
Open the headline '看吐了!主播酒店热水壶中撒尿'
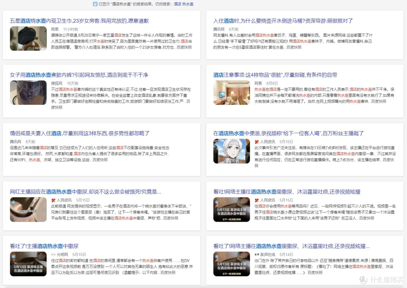pyautogui.click(x=44, y=246)
